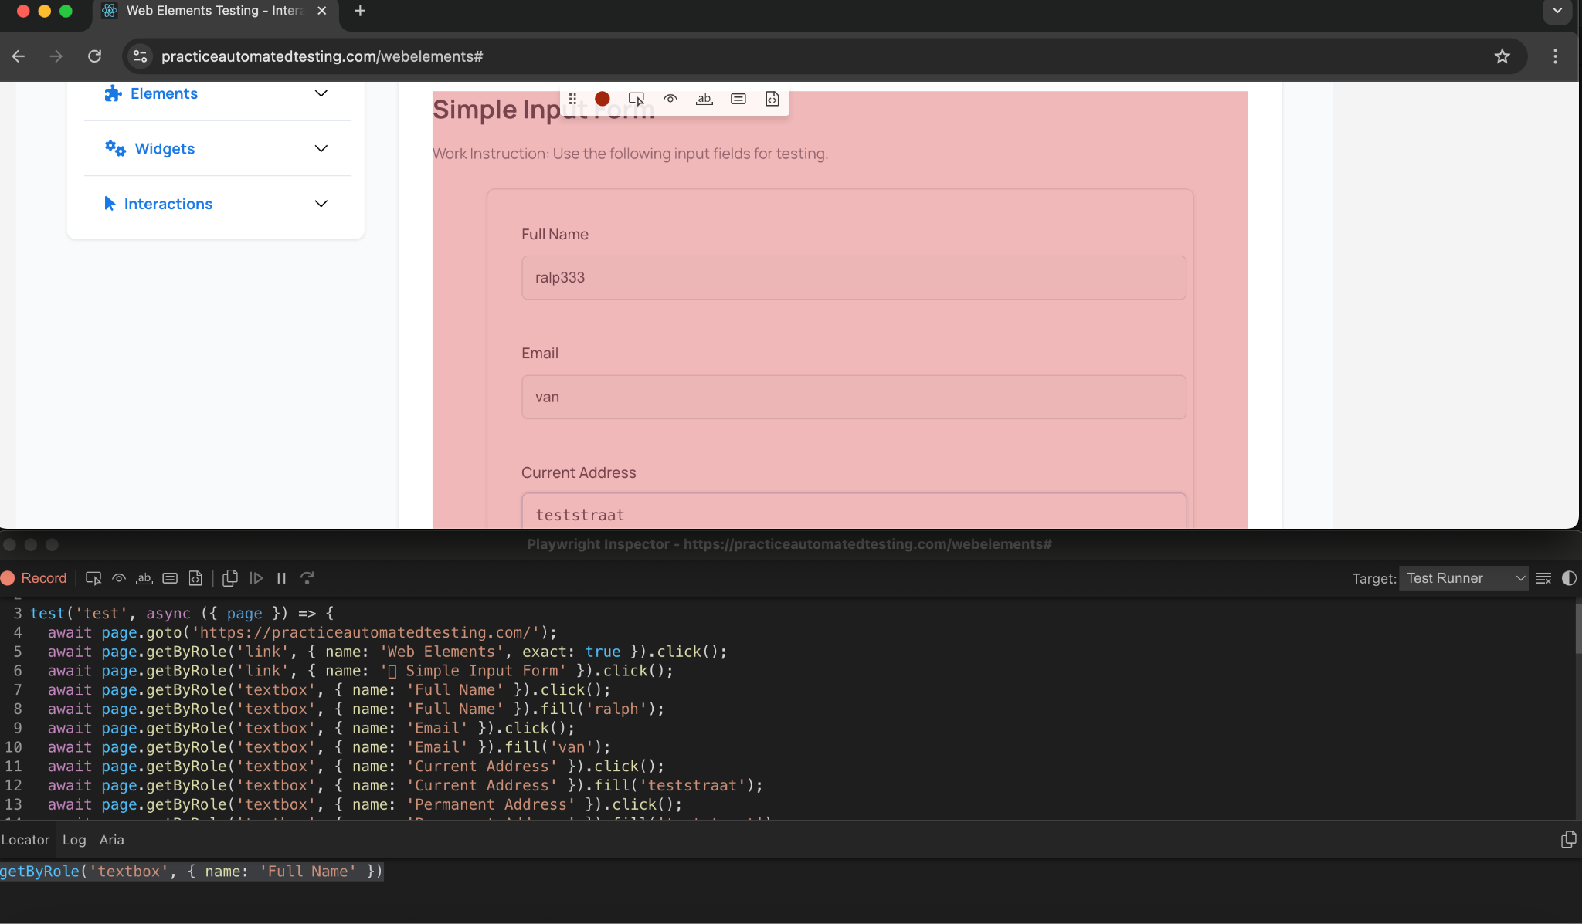1582x924 pixels.
Task: Click the Elements sidebar label
Action: [x=164, y=93]
